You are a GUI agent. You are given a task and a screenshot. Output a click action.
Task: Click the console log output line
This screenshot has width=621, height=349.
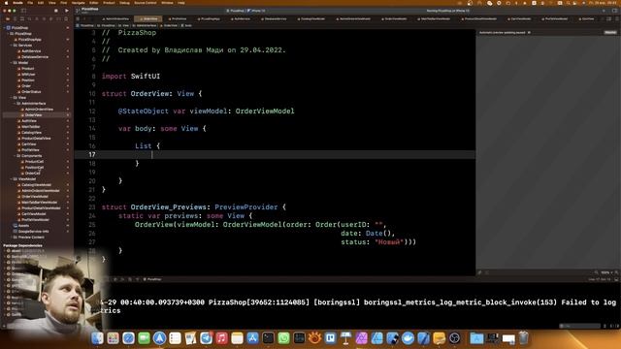coord(358,306)
